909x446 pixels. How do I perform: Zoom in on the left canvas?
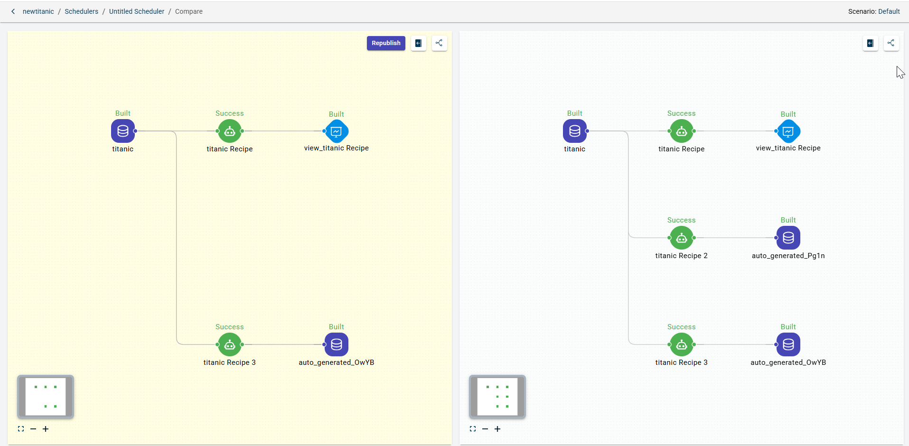[46, 429]
